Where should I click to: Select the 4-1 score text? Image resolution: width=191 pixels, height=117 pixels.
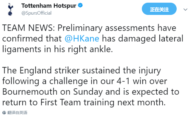(123, 81)
